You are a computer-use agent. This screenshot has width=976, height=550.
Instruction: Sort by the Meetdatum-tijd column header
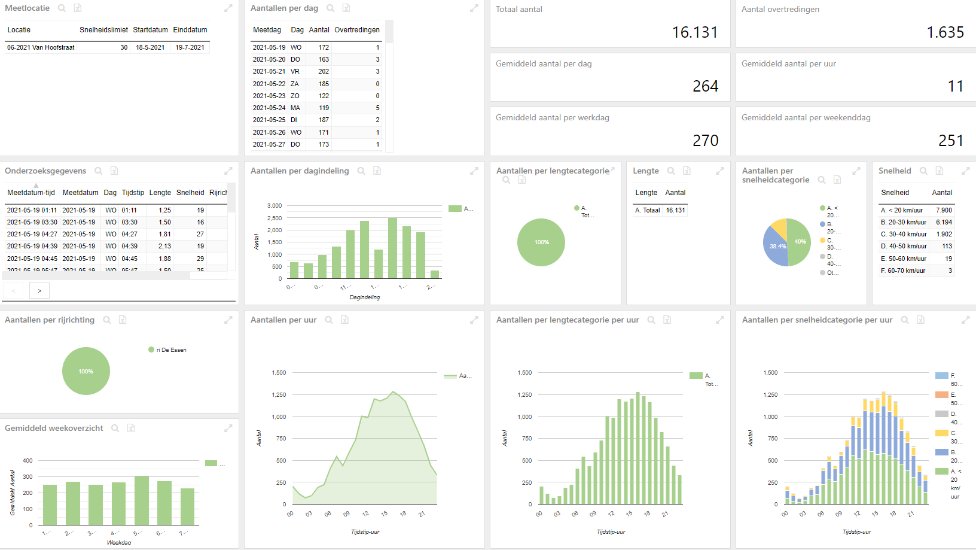[x=31, y=193]
